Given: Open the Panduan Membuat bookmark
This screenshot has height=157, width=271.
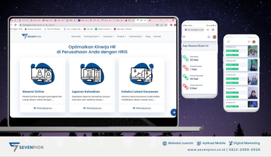Looking at the screenshot, I should pos(34,29).
